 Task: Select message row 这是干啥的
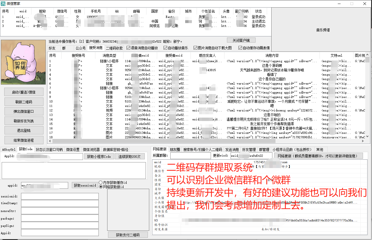point(206,115)
